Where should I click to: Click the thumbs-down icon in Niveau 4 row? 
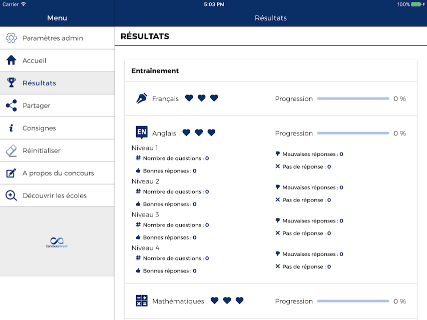[277, 253]
